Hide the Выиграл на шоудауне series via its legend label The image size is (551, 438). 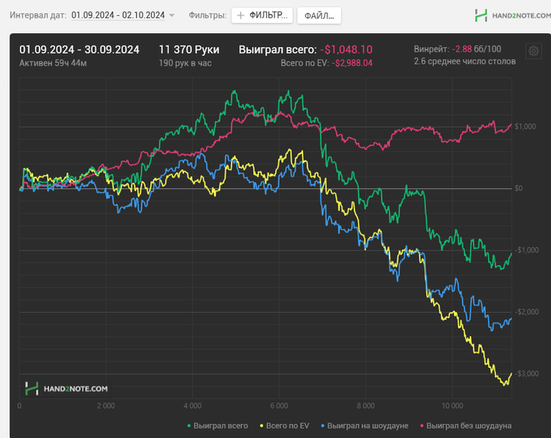tap(368, 425)
